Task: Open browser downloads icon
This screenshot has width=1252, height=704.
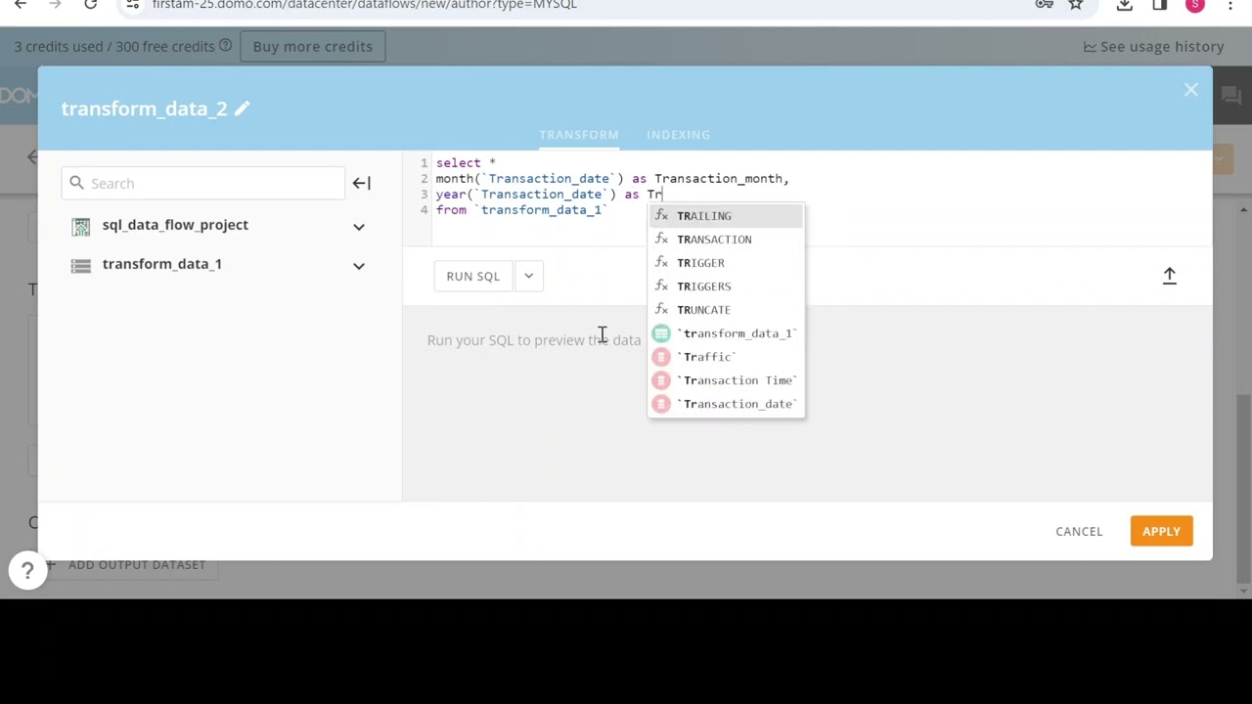Action: [1125, 5]
